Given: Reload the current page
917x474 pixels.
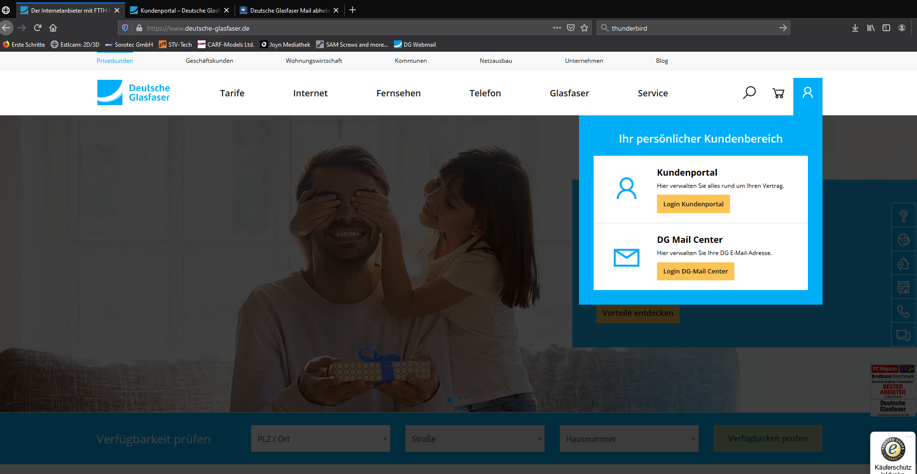Looking at the screenshot, I should (x=37, y=28).
